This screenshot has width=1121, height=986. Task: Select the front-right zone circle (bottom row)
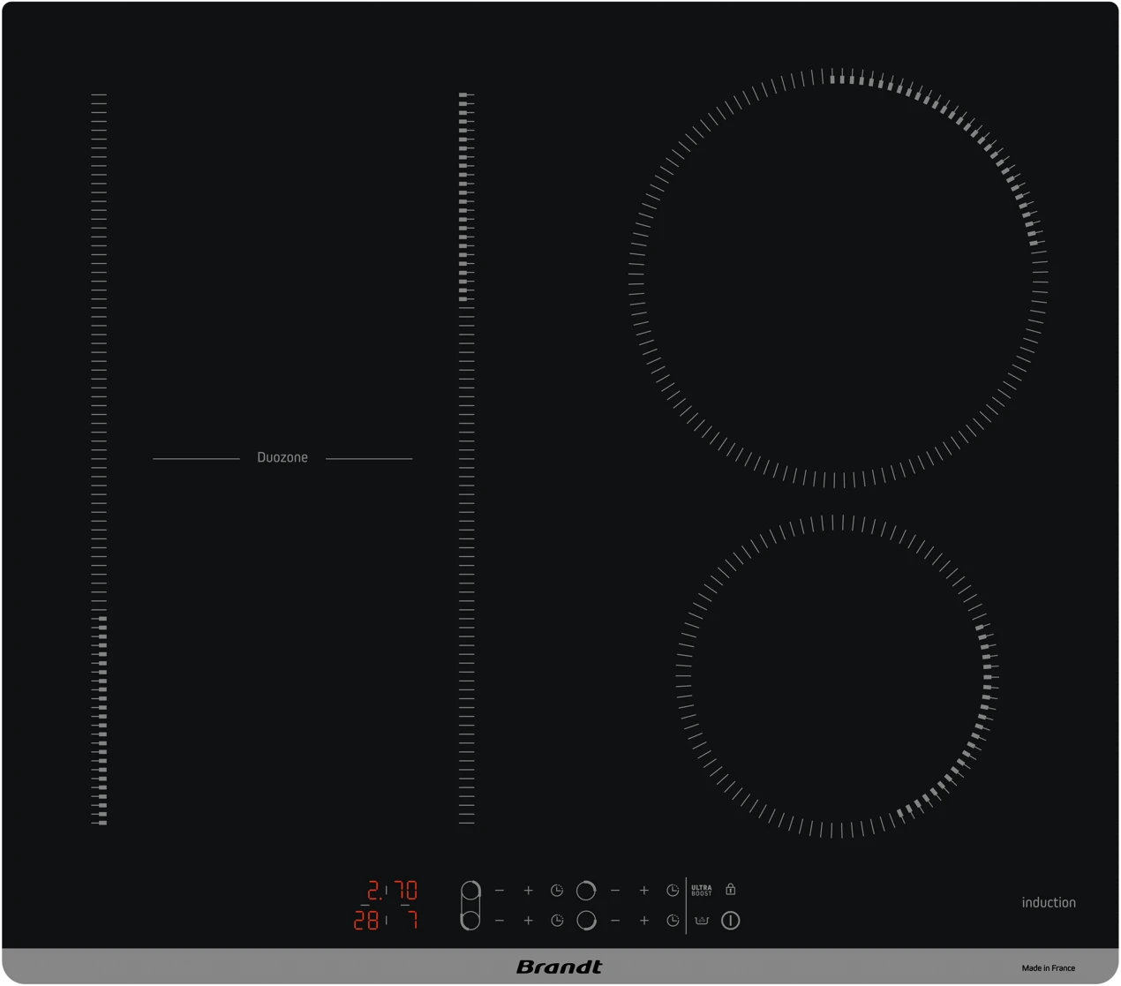coord(585,921)
